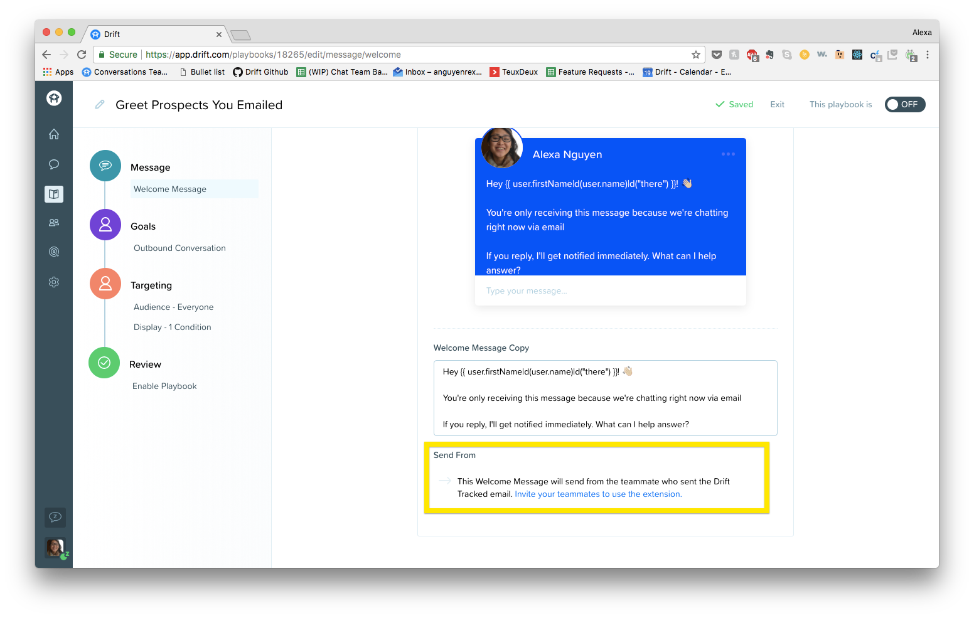
Task: Select Outbound Conversation under Goals
Action: coord(179,248)
